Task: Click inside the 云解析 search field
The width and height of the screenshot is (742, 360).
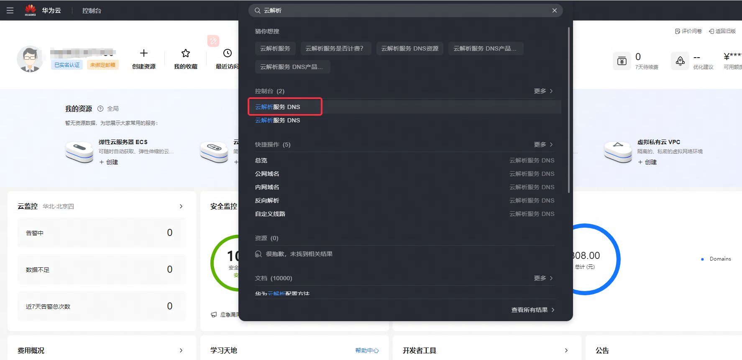Action: coord(402,10)
